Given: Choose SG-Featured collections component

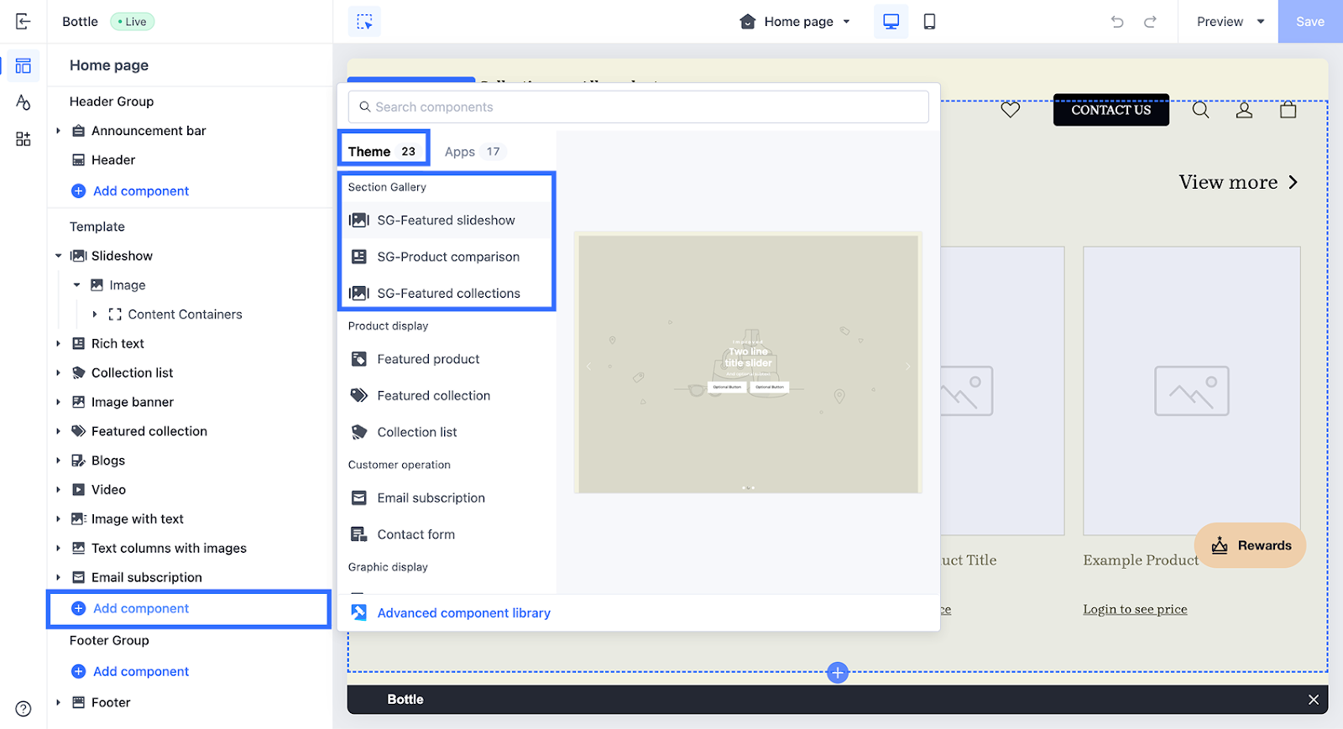Looking at the screenshot, I should (447, 294).
